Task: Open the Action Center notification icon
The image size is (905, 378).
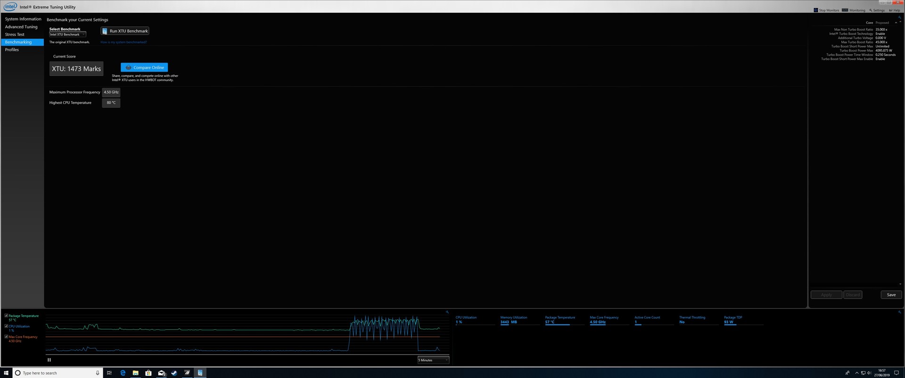Action: (897, 373)
